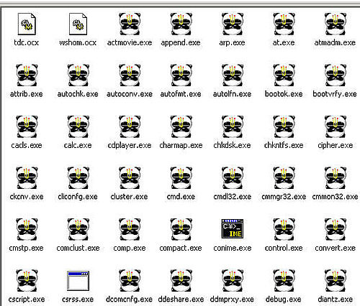This screenshot has height=306, width=360.
Task: Select the tdc.ocx file icon
Action: (x=27, y=24)
